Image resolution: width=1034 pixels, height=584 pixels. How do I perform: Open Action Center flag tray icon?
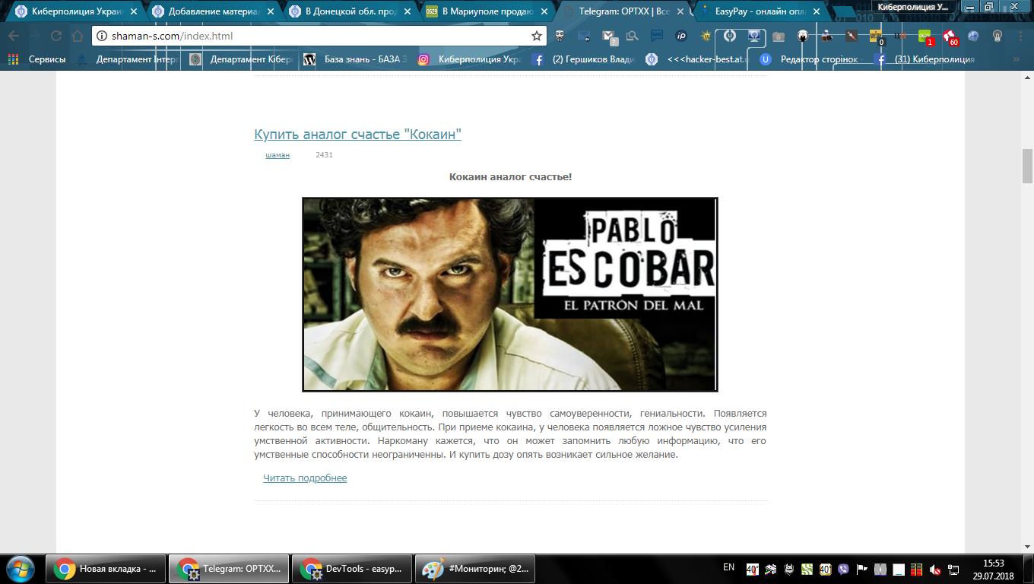pyautogui.click(x=861, y=569)
